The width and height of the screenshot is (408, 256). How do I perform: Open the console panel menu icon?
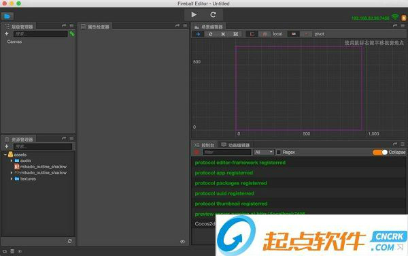(x=403, y=144)
